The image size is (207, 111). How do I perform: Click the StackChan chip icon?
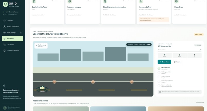176,1
